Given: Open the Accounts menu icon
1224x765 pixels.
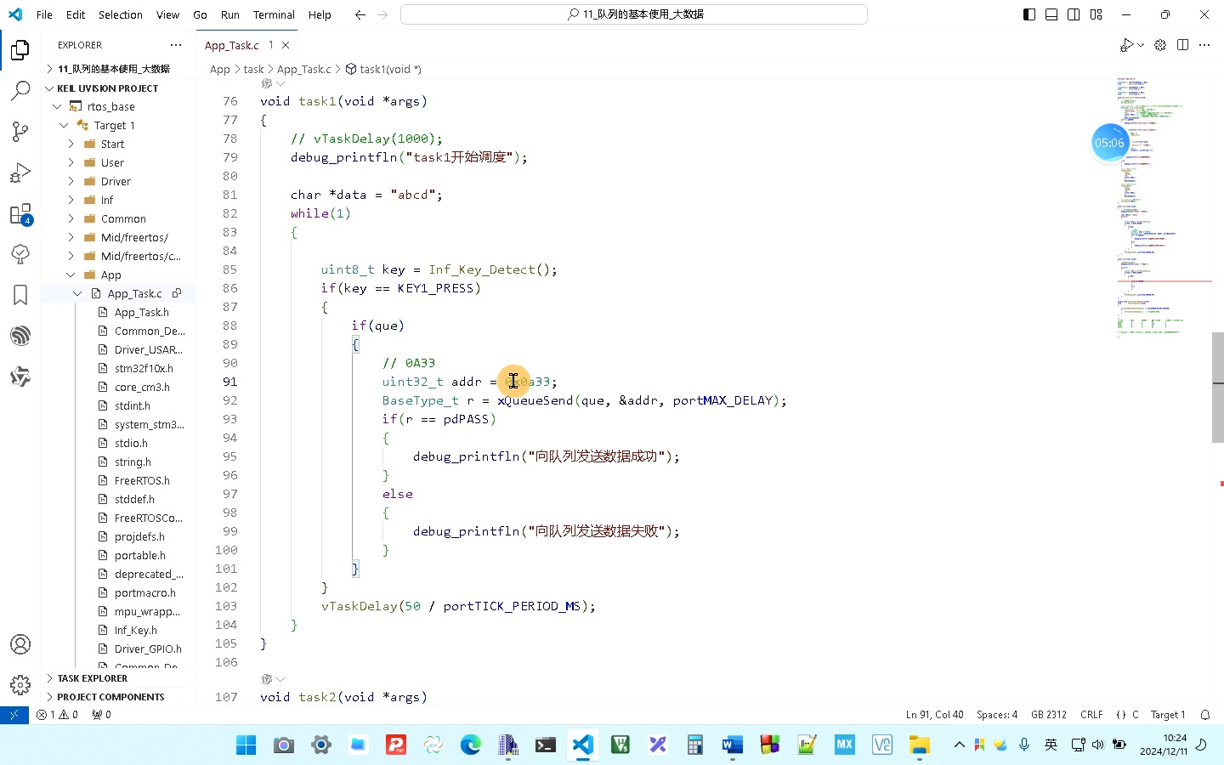Looking at the screenshot, I should tap(20, 644).
